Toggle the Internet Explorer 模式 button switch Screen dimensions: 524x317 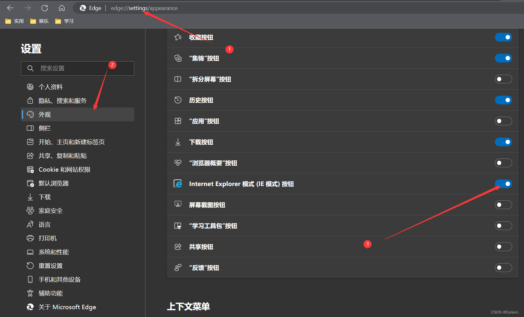coord(503,184)
